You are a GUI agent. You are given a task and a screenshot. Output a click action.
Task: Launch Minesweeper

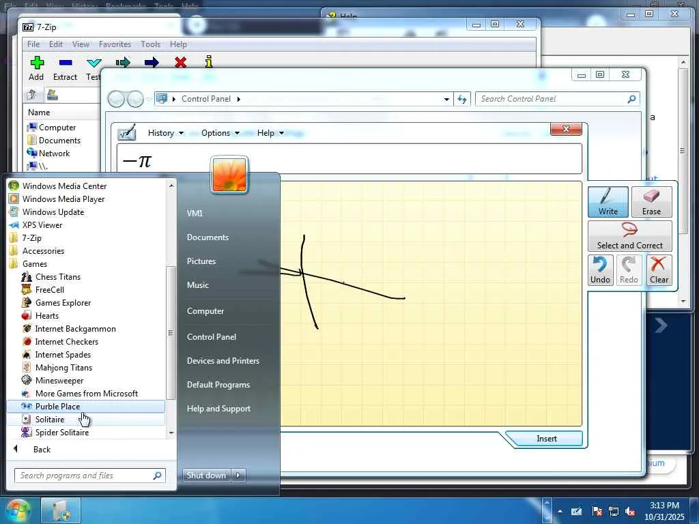(x=59, y=380)
